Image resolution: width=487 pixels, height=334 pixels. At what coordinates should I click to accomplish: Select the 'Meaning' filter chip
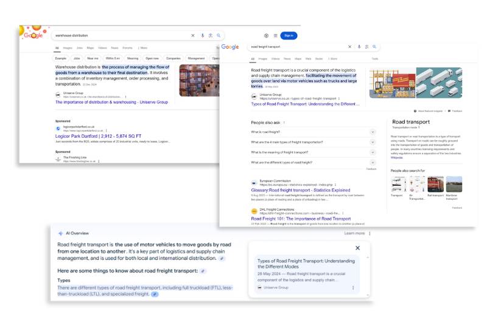pos(133,58)
